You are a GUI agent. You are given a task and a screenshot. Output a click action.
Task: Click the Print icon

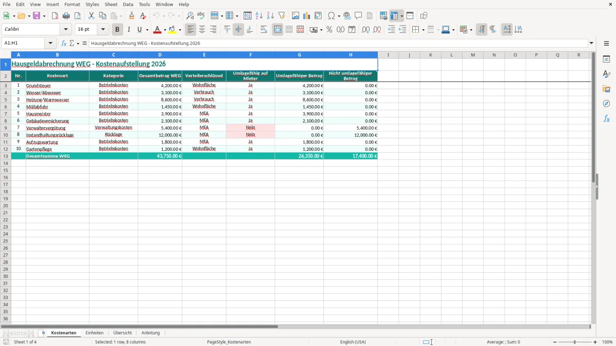point(66,16)
